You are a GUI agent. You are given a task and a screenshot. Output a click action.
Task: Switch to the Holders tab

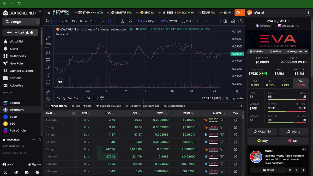pyautogui.click(x=109, y=106)
